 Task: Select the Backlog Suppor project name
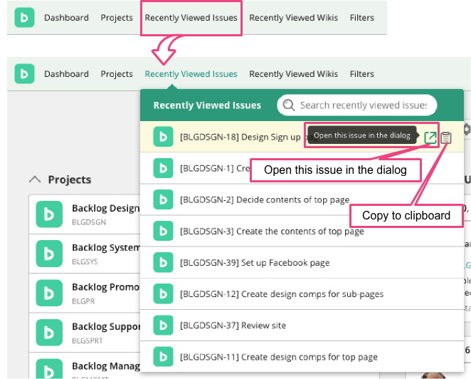(x=106, y=326)
